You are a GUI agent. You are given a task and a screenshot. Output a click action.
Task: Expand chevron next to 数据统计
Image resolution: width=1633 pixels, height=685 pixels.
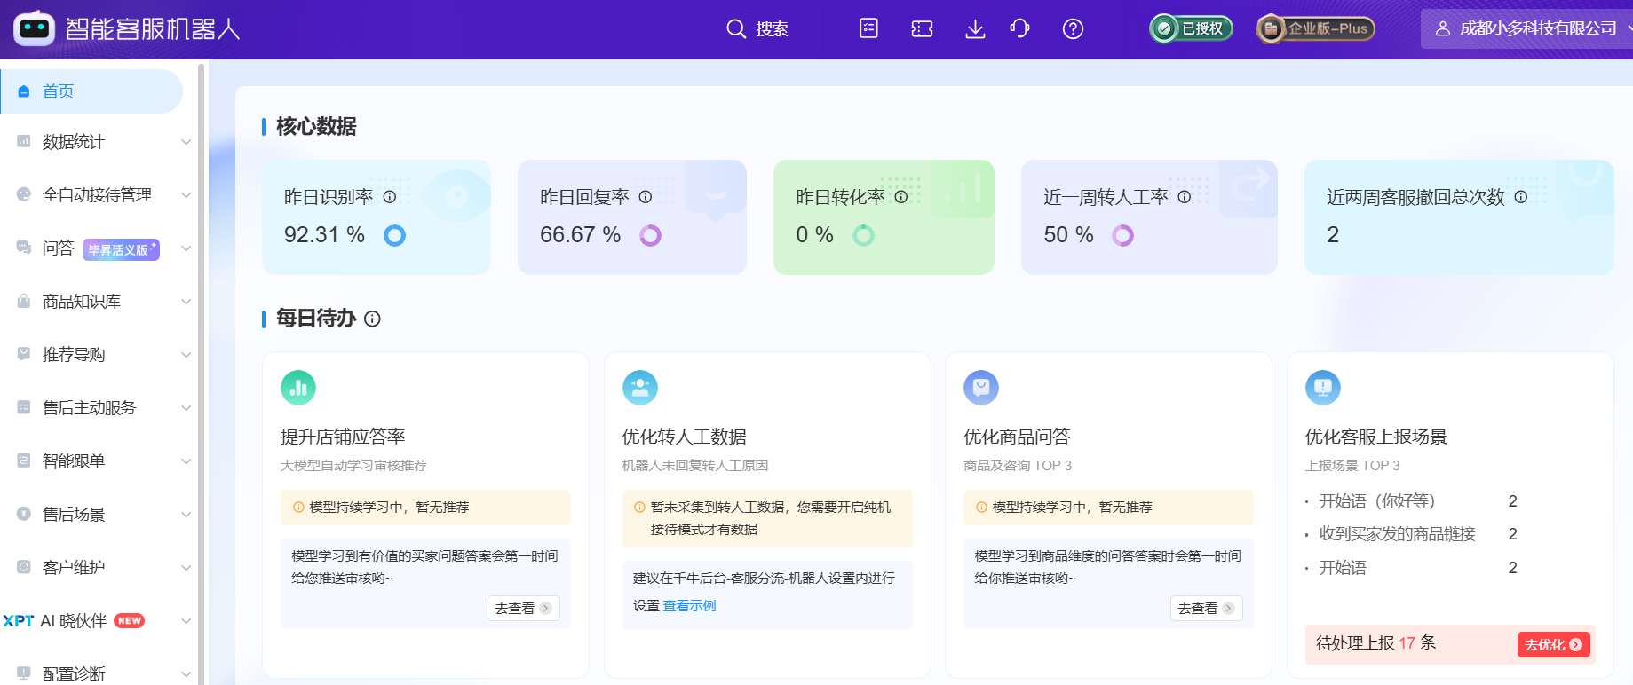click(x=186, y=142)
